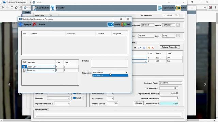Screen dimensions: 218x122
Task: Click the Observaciones input field
Action: (108, 115)
